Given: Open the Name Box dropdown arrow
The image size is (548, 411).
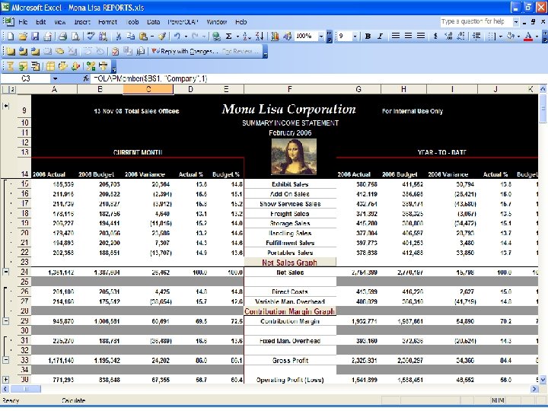Looking at the screenshot, I should 56,79.
